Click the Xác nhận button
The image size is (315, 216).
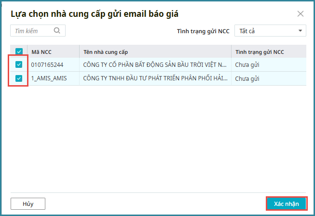(287, 204)
